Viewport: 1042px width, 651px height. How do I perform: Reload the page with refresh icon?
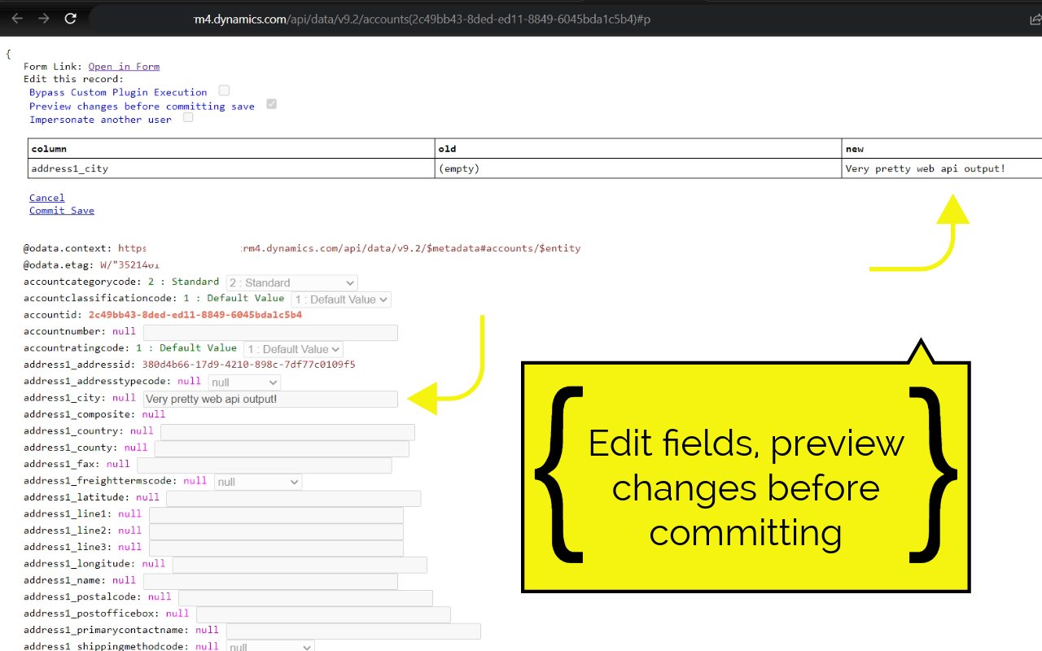[71, 18]
